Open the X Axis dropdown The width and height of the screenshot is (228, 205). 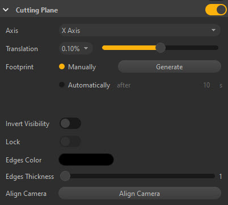140,30
